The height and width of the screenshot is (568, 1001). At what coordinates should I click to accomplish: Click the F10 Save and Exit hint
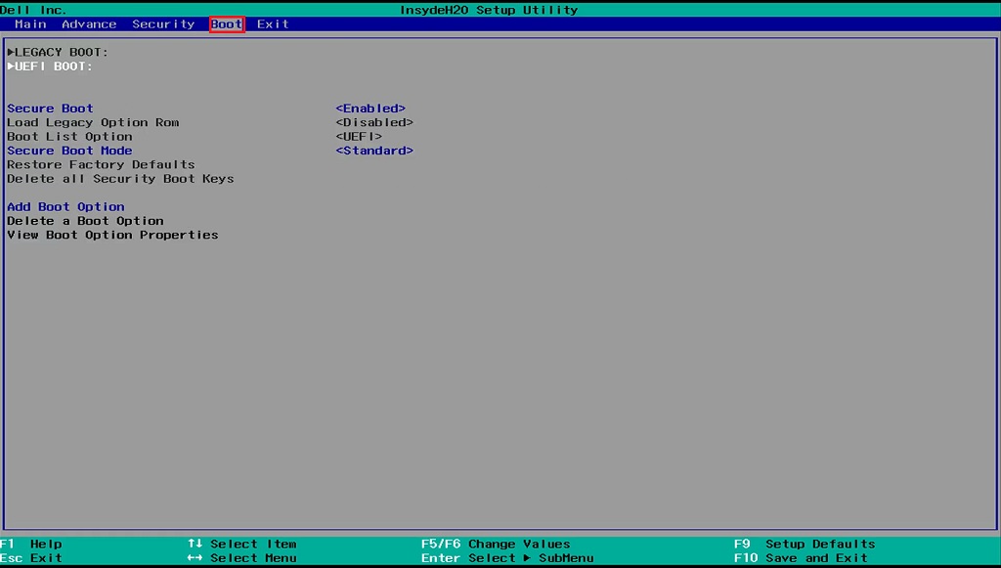(801, 558)
